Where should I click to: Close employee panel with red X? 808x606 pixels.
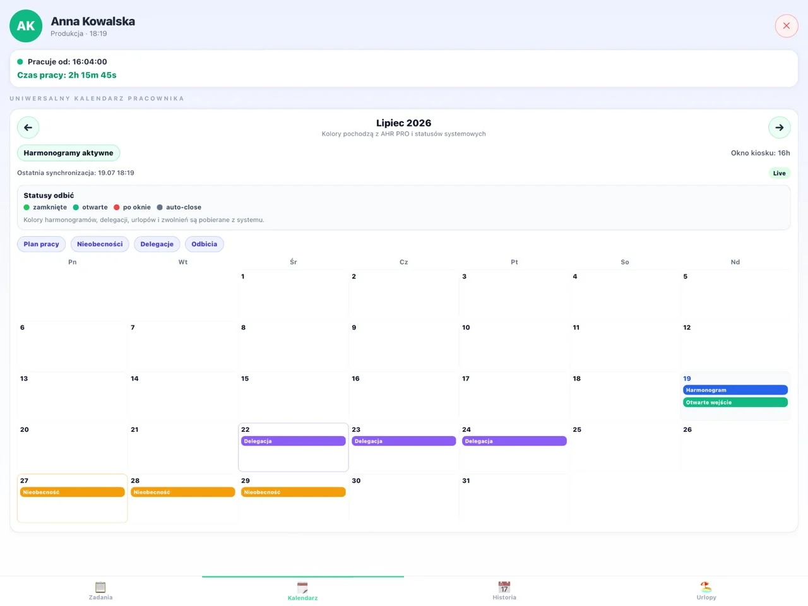[787, 26]
